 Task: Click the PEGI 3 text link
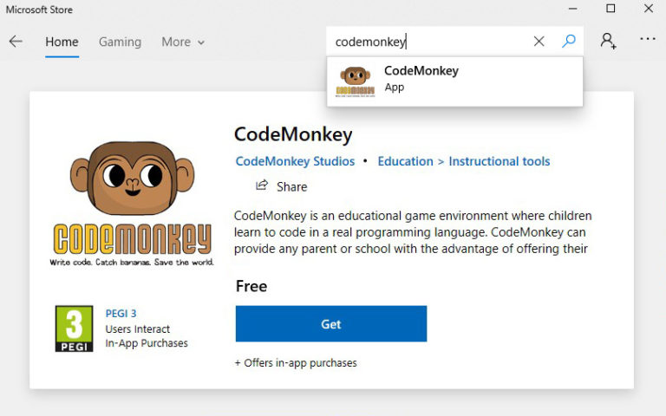coord(121,314)
